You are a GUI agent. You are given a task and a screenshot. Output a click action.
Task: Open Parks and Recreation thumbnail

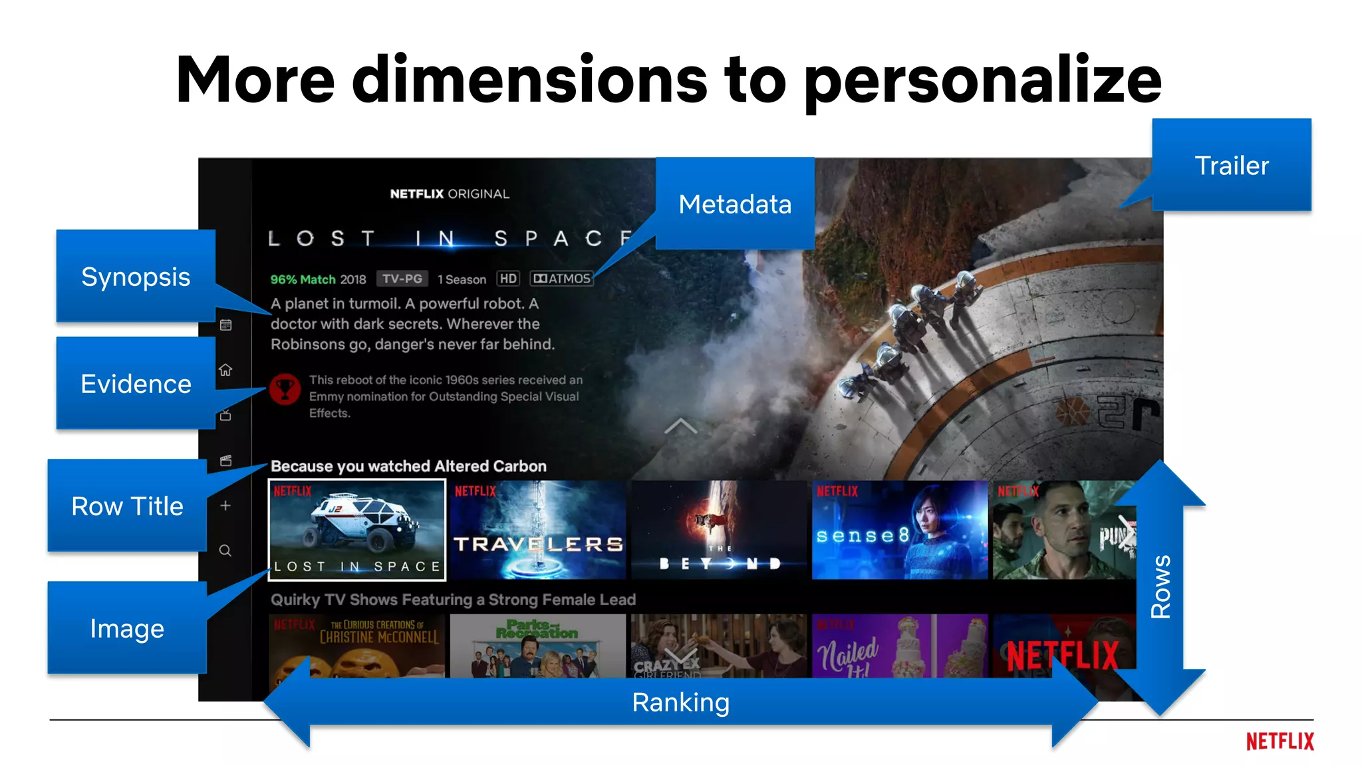point(537,646)
